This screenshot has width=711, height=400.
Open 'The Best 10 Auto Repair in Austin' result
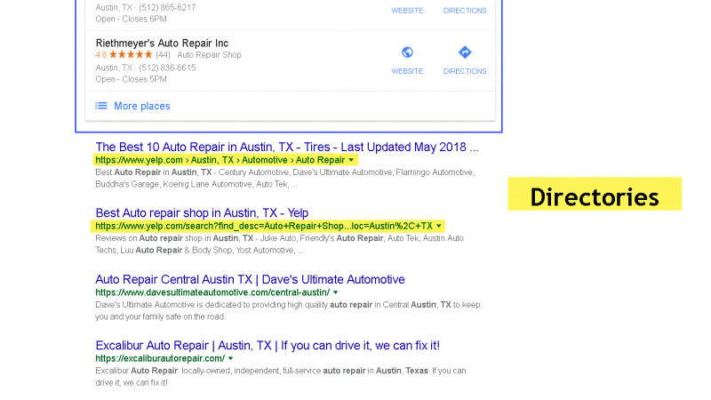[x=286, y=147]
